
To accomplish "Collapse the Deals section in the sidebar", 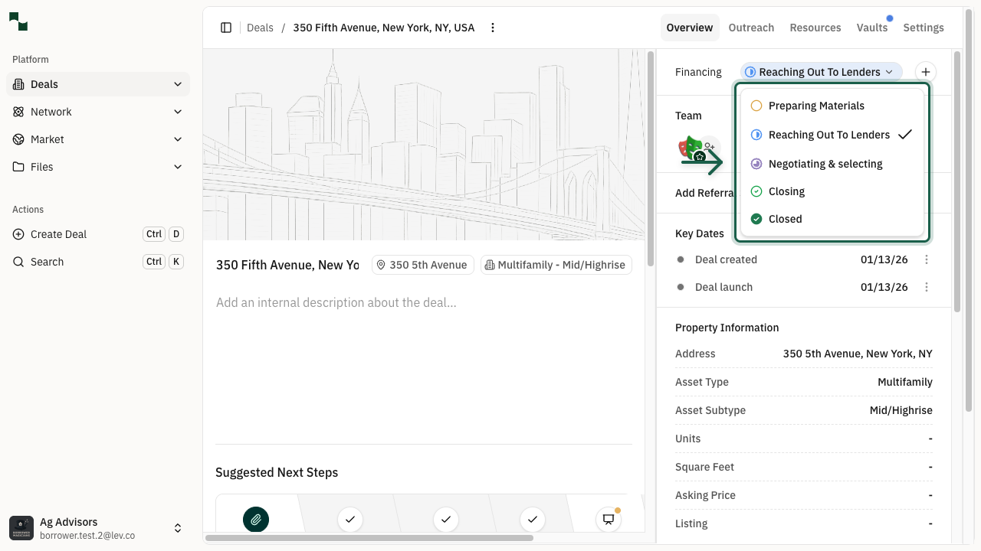I will tap(178, 84).
